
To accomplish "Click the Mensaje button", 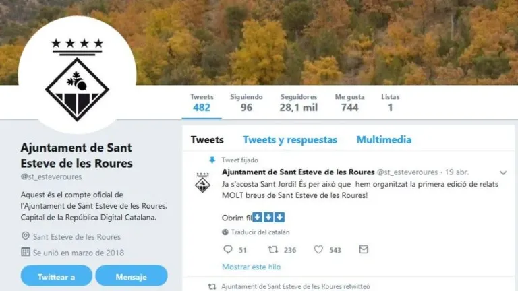I will coord(132,276).
